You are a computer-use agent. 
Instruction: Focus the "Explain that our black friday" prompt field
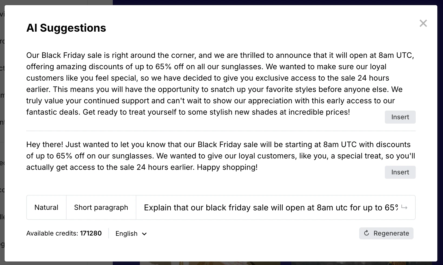point(270,207)
